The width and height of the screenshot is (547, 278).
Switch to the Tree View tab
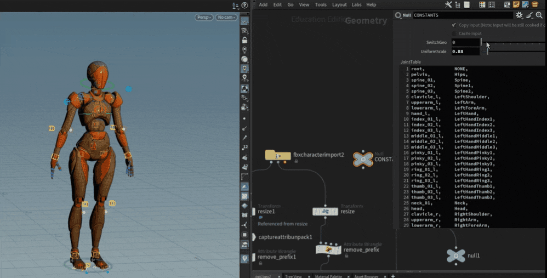(293, 276)
